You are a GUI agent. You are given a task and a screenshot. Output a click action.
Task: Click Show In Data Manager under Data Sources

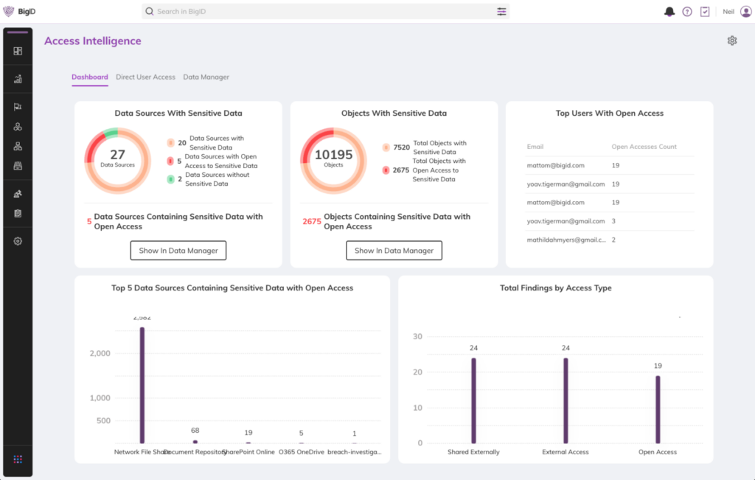178,251
